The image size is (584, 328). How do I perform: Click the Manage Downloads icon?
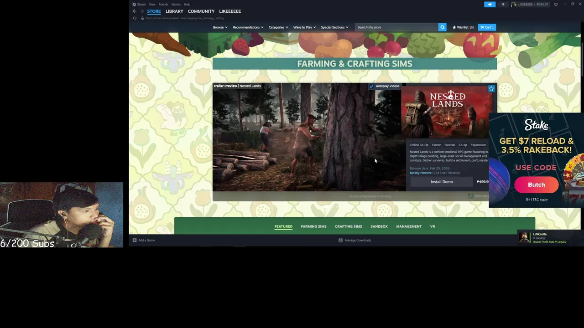340,240
